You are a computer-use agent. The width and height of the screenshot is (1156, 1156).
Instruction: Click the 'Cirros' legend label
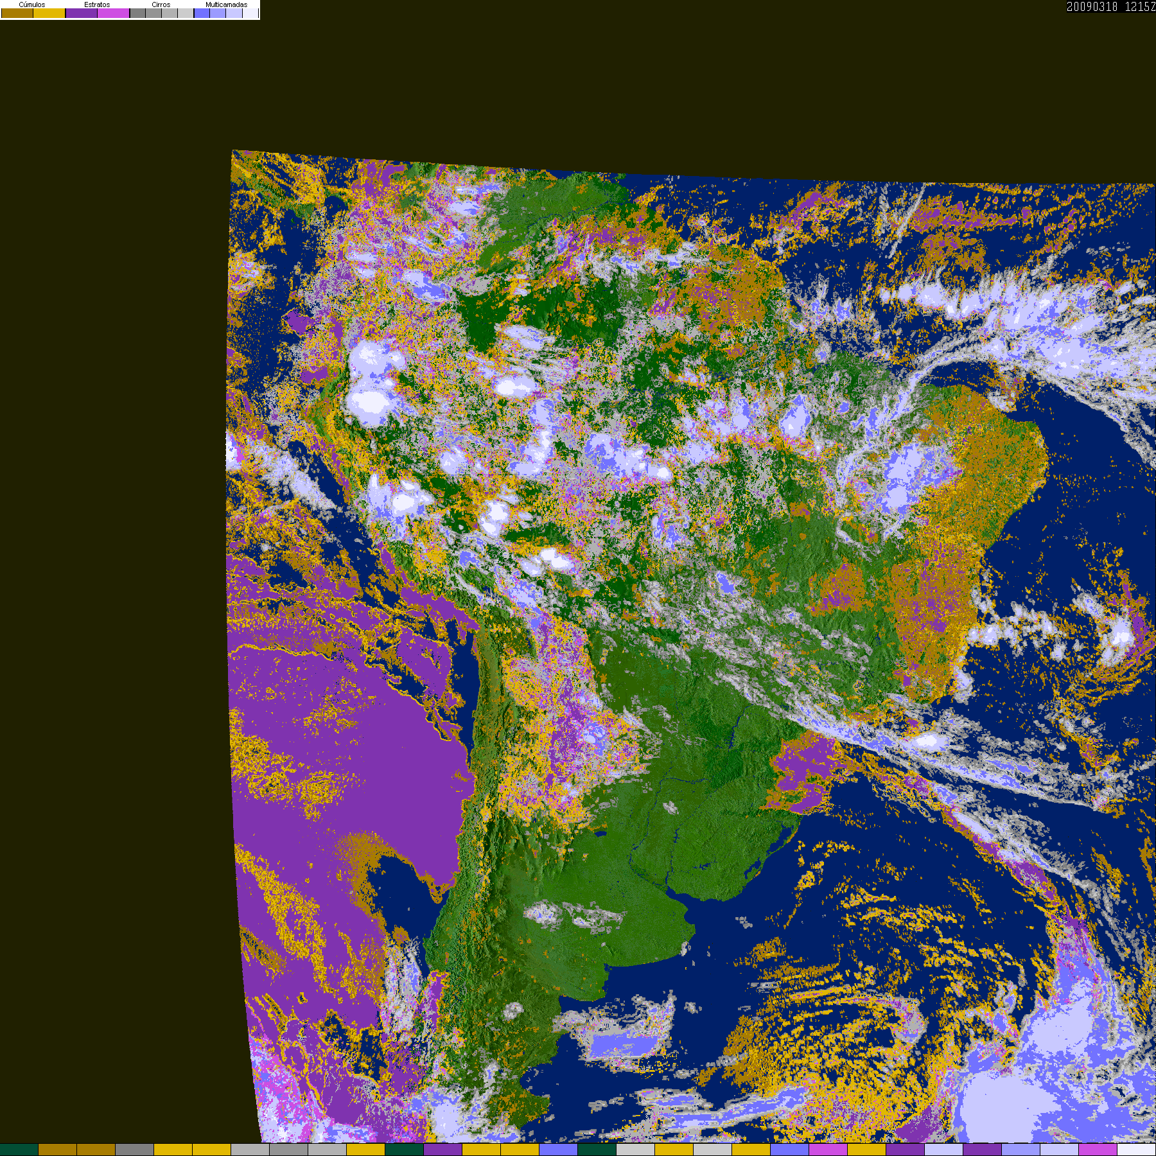pyautogui.click(x=161, y=4)
